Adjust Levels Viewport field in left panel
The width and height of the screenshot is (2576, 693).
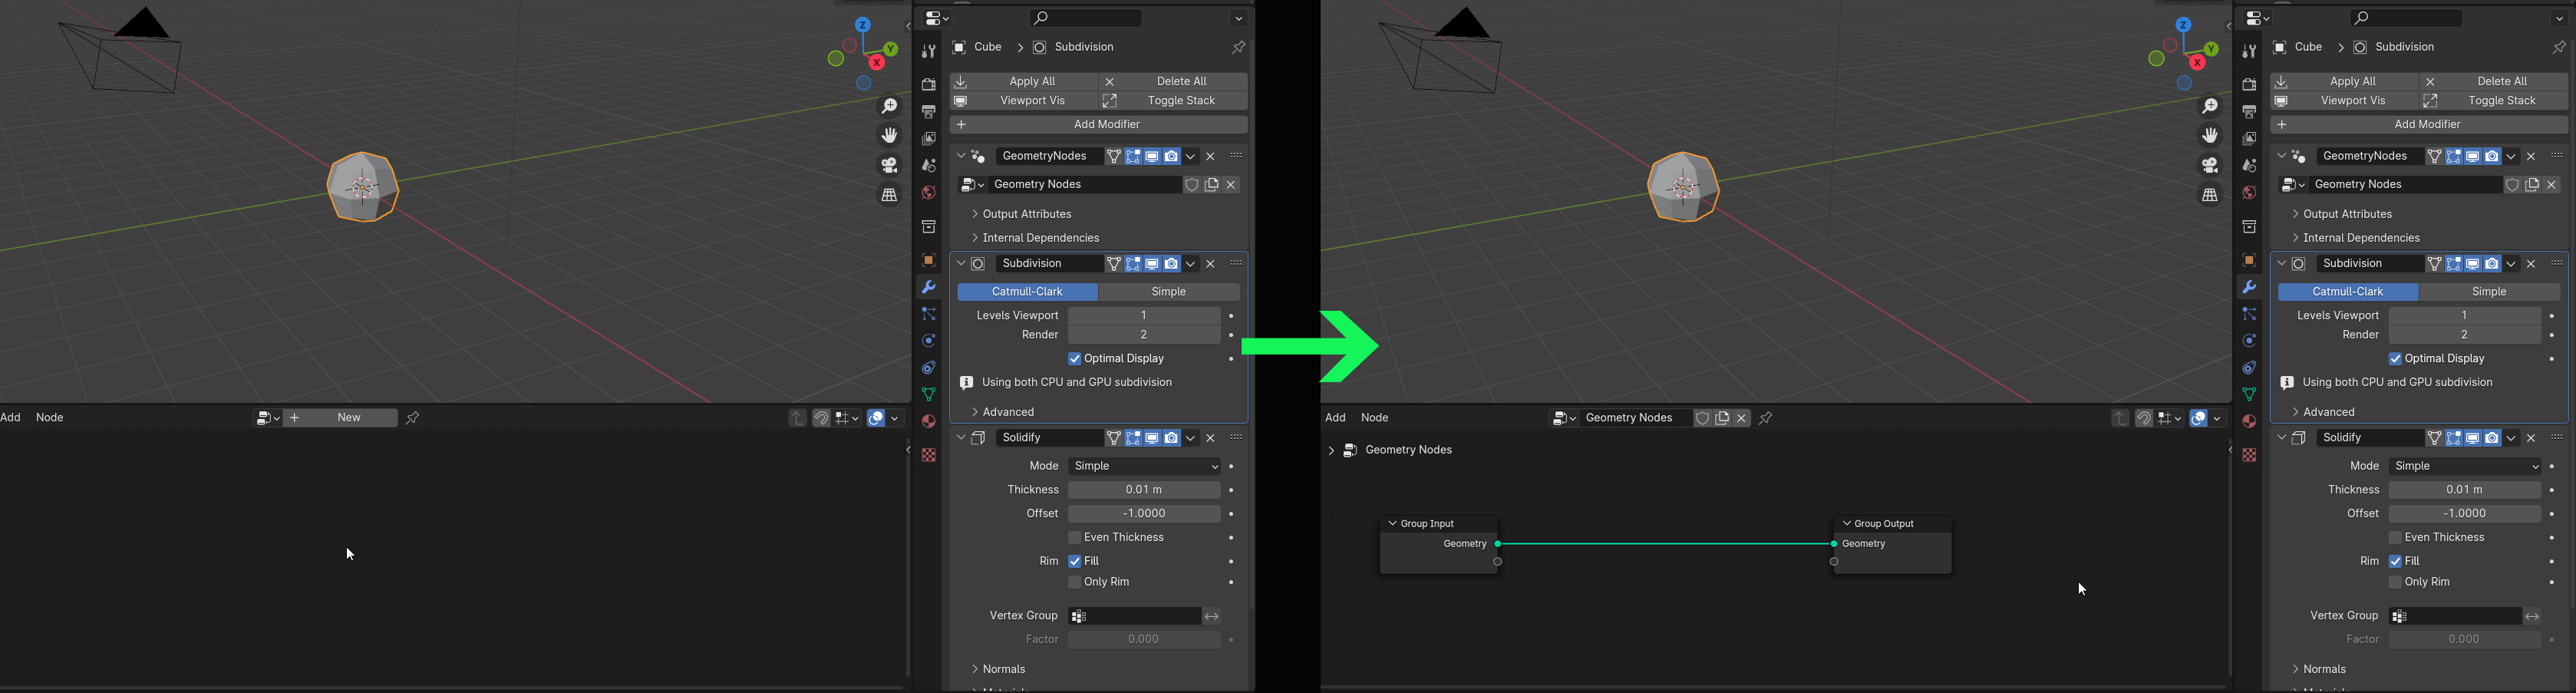[x=1144, y=316]
